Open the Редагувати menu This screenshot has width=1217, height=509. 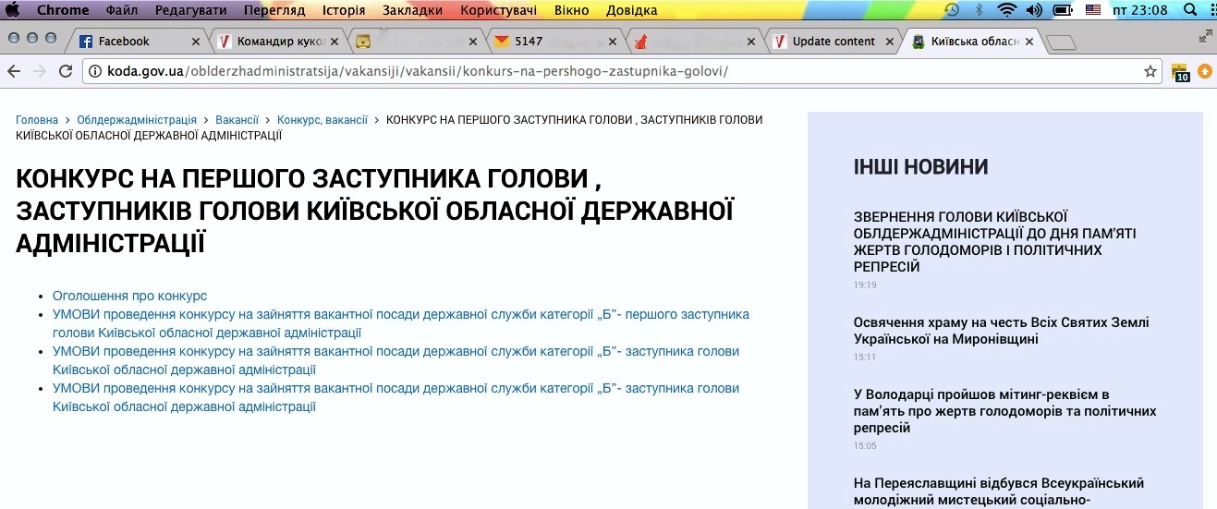191,10
